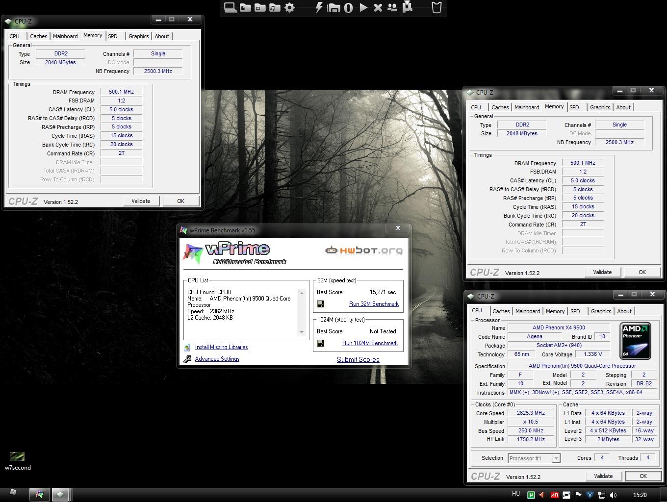Click the 15,271 sec best score text
Screen dimensions: 667x502
click(383, 292)
